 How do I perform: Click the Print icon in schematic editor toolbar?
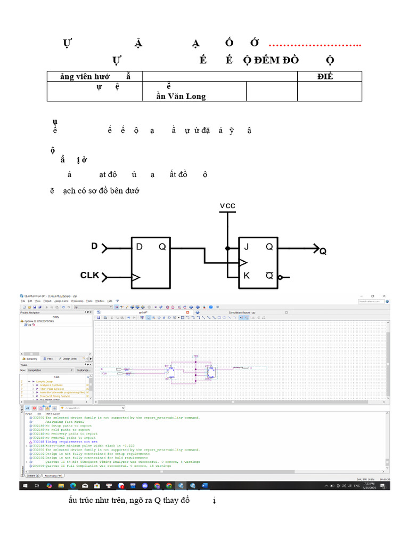[x=105, y=318]
